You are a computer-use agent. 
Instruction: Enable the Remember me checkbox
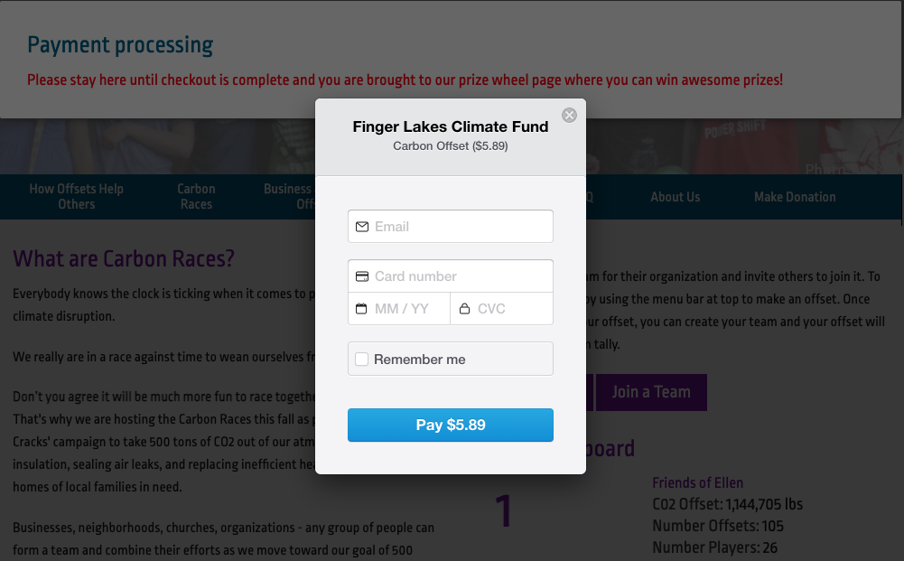click(361, 360)
